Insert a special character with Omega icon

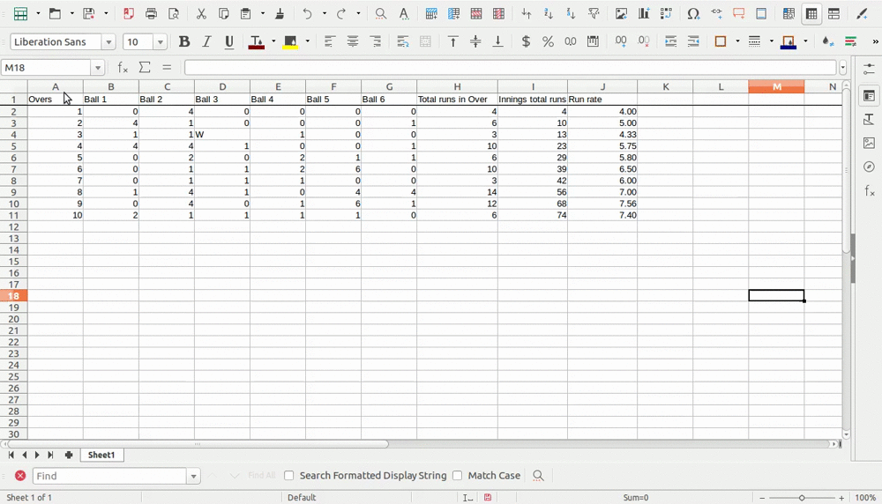tap(693, 14)
